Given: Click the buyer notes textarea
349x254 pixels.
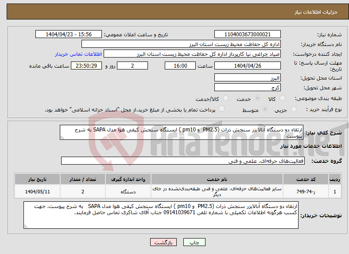Looking at the screenshot, I should (x=161, y=215).
